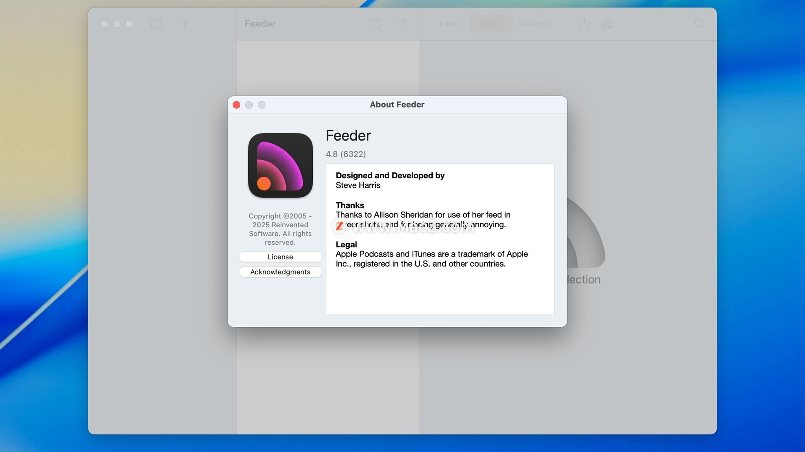Screen dimensions: 805x452
Task: Click the Steve Harris credit text
Action: pos(358,185)
